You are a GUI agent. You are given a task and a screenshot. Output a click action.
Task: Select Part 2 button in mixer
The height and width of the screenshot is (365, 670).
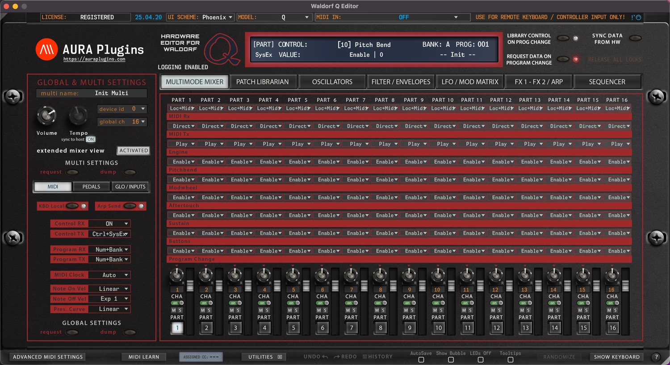pyautogui.click(x=206, y=328)
